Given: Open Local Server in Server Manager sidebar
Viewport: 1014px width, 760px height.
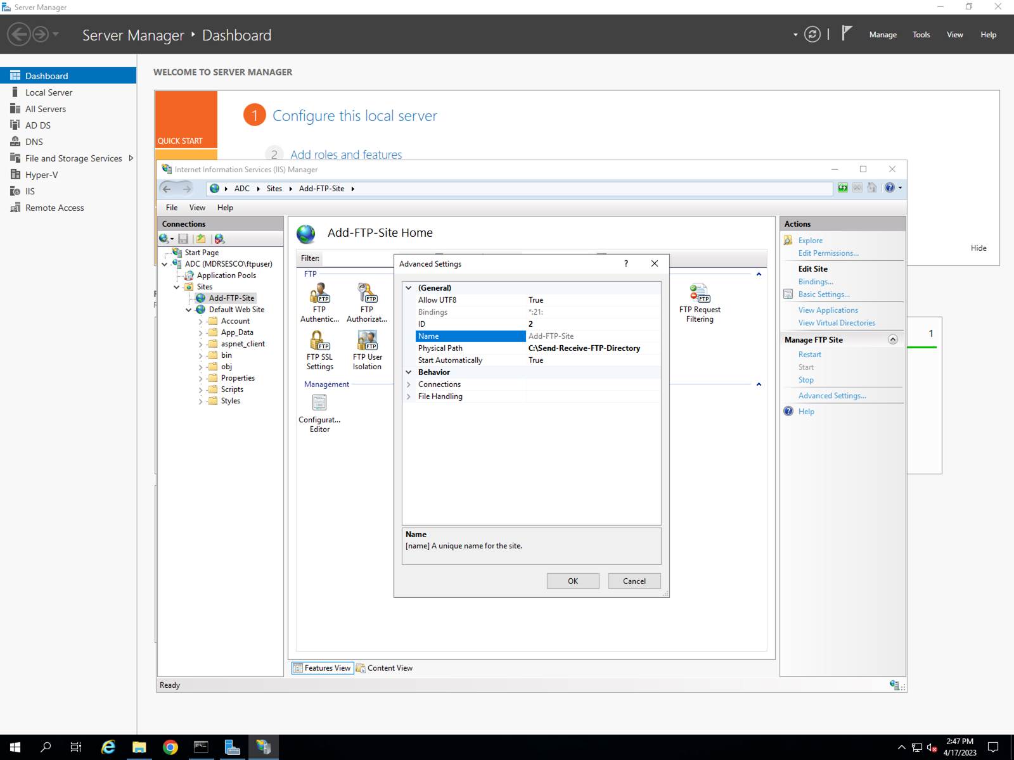Looking at the screenshot, I should [x=49, y=92].
